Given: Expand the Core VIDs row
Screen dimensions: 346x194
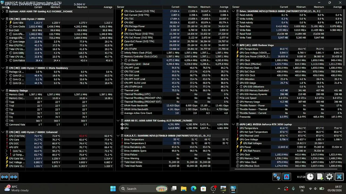Looking at the screenshot, I should [x=6, y=23].
